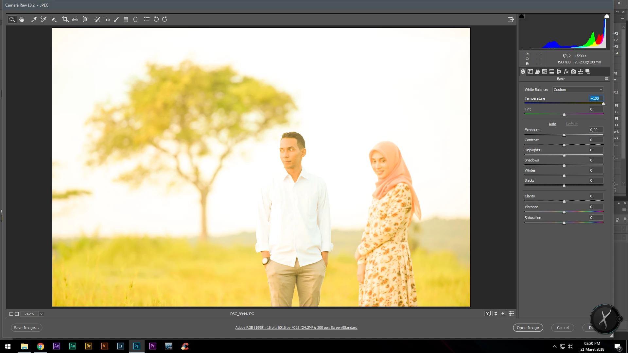Viewport: 628px width, 353px height.
Task: Toggle highlight clipping warning in histogram
Action: pos(607,16)
